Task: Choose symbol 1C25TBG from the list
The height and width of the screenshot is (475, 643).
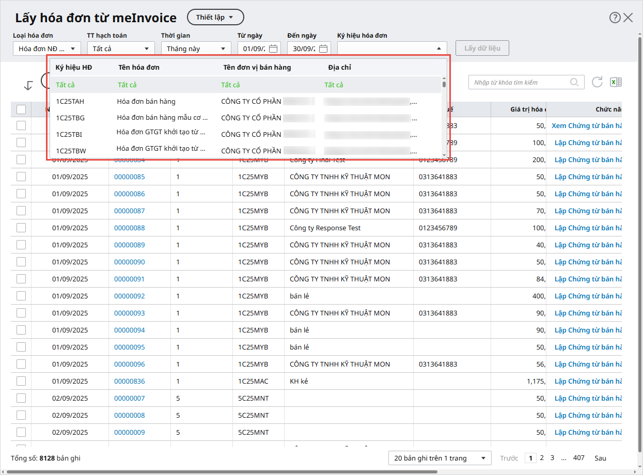Action: 70,118
